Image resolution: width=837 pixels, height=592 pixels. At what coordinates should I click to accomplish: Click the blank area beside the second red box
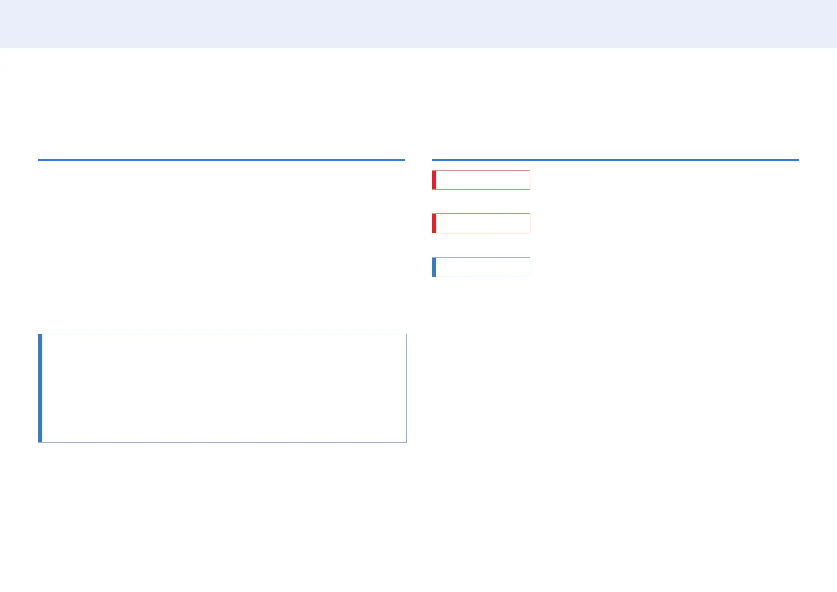pos(665,223)
